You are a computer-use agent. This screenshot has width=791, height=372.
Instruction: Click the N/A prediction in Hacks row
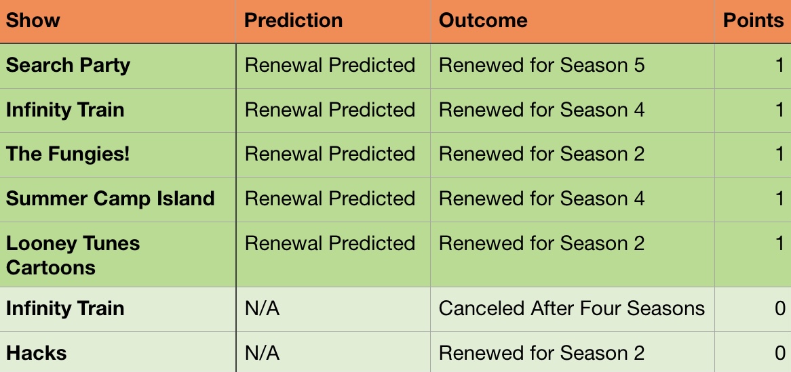click(x=262, y=353)
